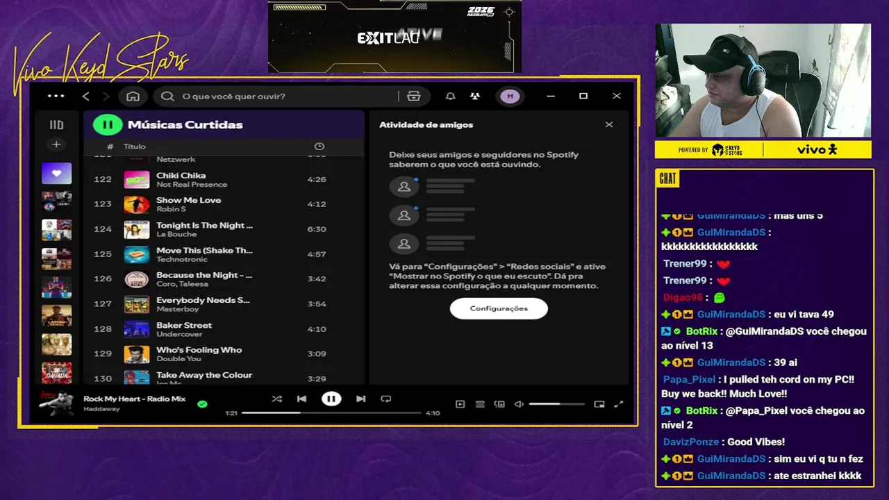Click the ExitLag banner at the top
The height and width of the screenshot is (500, 889).
click(x=394, y=36)
